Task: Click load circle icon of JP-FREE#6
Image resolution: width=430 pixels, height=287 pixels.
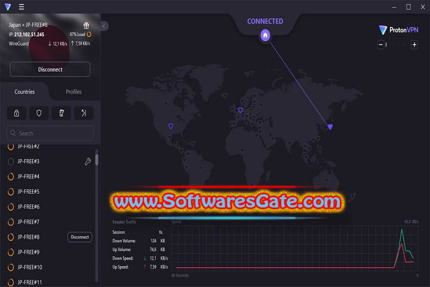Action: [11, 207]
